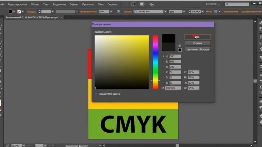The height and width of the screenshot is (147, 262).
Task: Click the R value input field
Action: pos(175,72)
